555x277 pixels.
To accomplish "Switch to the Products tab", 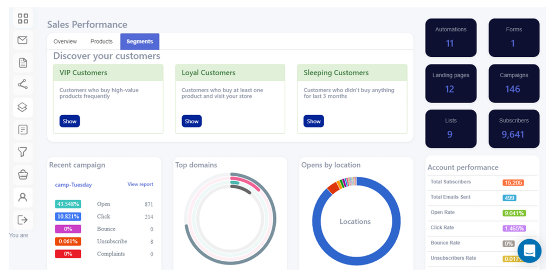I will [101, 42].
